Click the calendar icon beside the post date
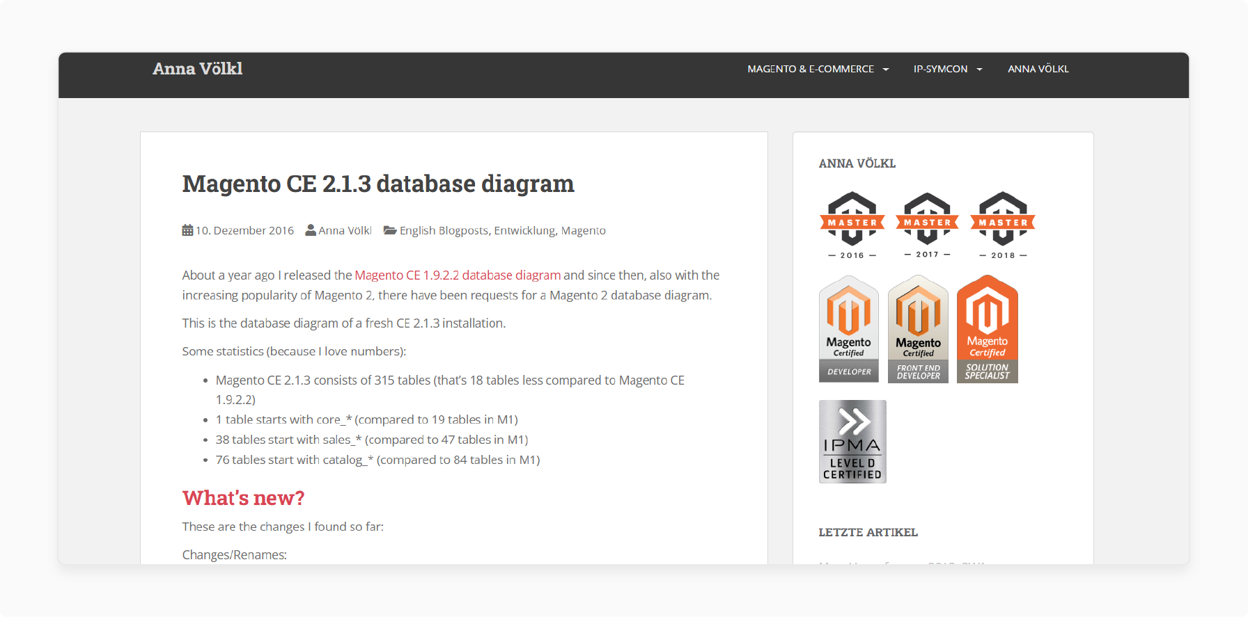The width and height of the screenshot is (1248, 617). tap(187, 230)
